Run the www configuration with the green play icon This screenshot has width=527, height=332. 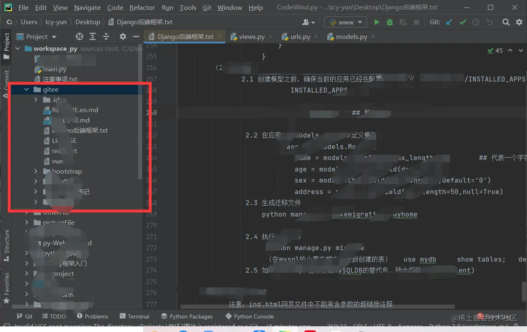pyautogui.click(x=377, y=22)
